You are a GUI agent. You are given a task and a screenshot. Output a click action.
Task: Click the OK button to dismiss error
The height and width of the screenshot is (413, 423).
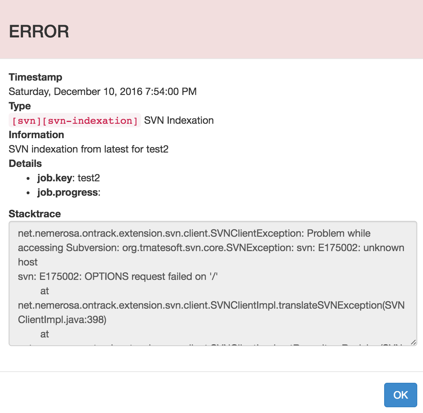[x=400, y=395]
